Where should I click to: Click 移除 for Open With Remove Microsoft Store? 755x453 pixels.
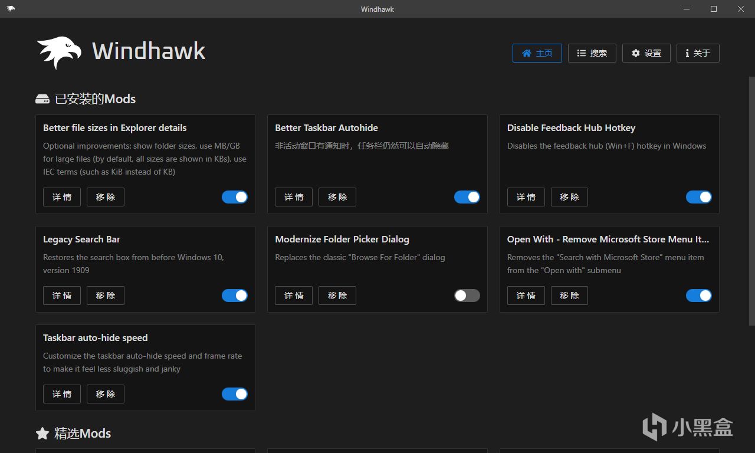[569, 296]
